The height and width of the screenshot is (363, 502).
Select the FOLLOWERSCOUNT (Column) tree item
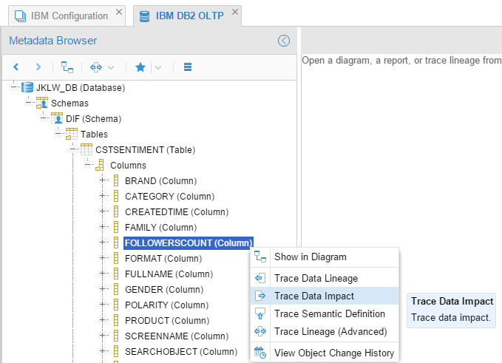tap(189, 243)
